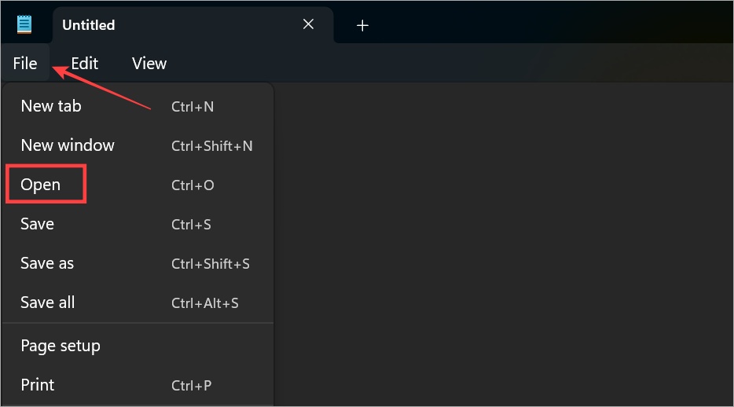734x407 pixels.
Task: Select Open in the File menu
Action: point(138,185)
